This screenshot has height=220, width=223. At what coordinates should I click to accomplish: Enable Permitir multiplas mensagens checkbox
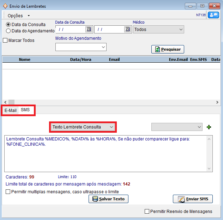[8, 192]
